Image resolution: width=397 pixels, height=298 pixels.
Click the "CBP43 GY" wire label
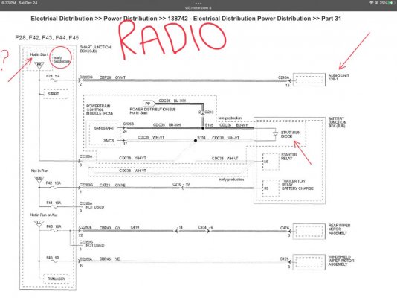[109, 228]
